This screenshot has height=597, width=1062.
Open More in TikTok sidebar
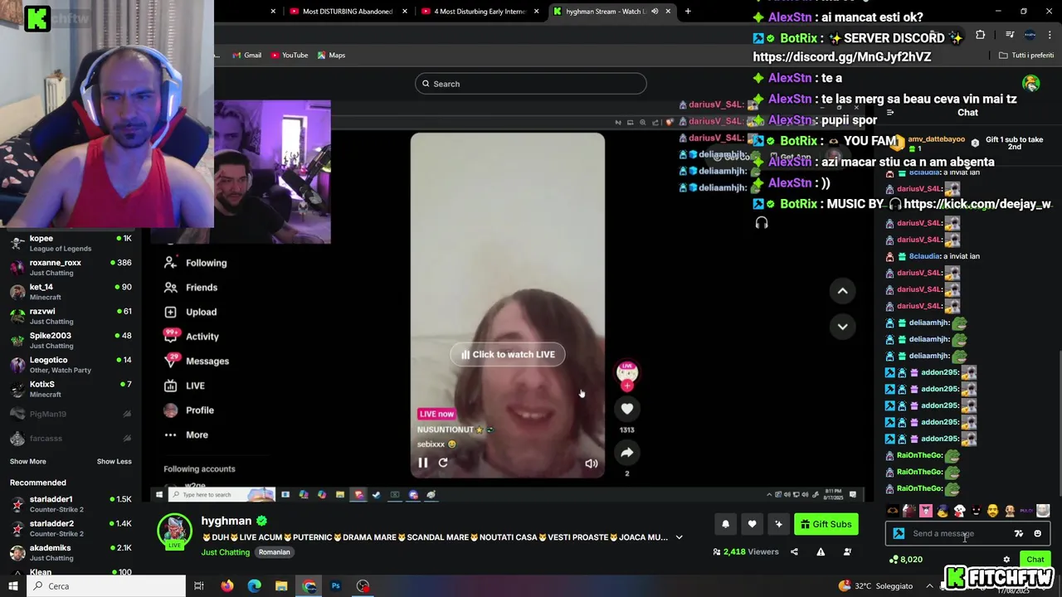(186, 434)
